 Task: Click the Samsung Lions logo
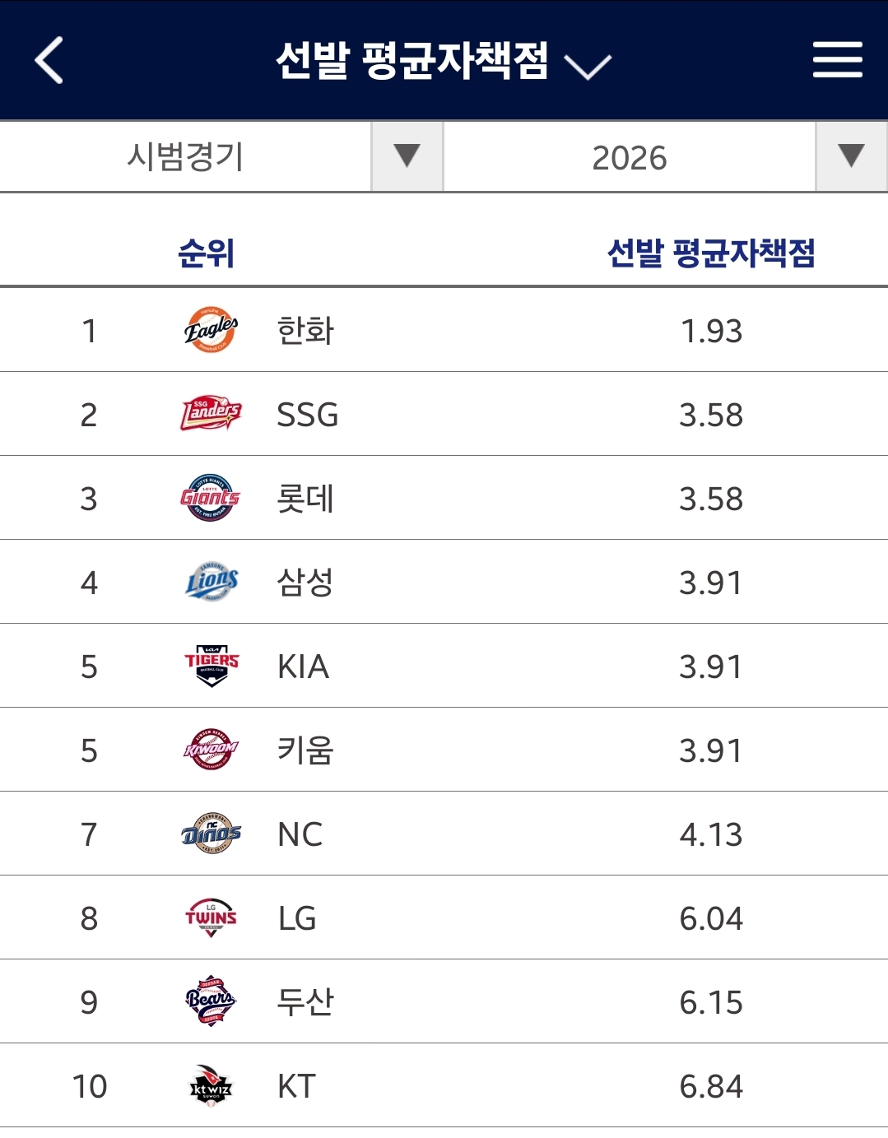pyautogui.click(x=211, y=583)
